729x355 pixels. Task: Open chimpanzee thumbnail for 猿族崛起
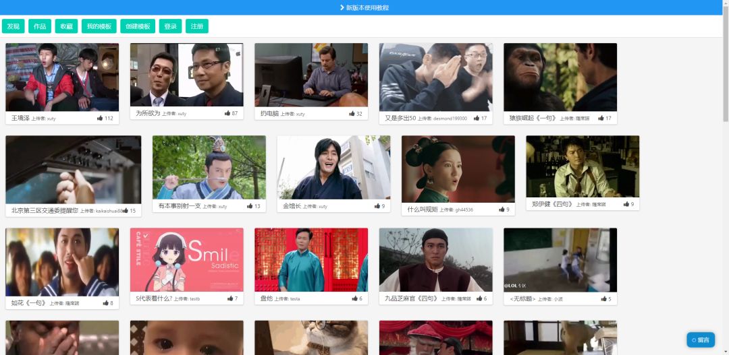pos(561,77)
